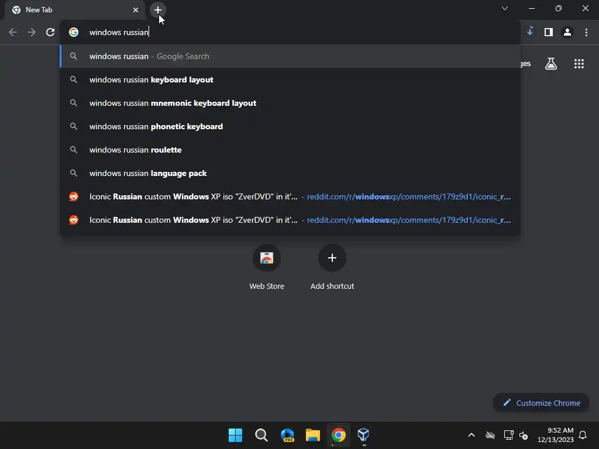Open the Google apps grid icon
This screenshot has height=449, width=599.
[579, 64]
